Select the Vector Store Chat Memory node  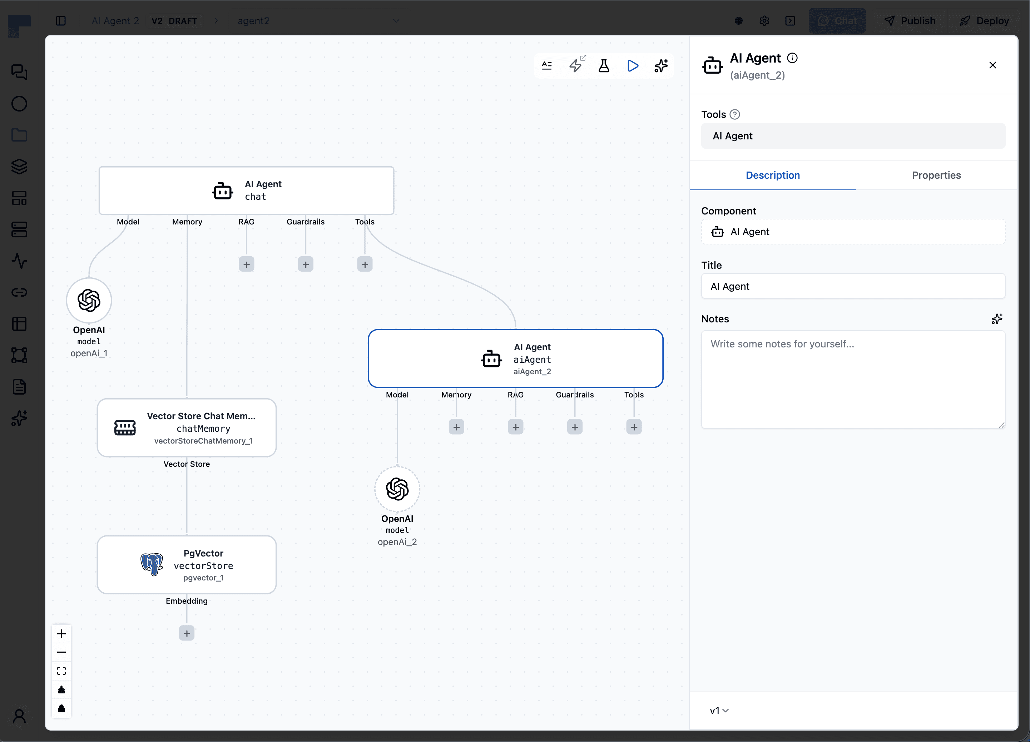[187, 428]
